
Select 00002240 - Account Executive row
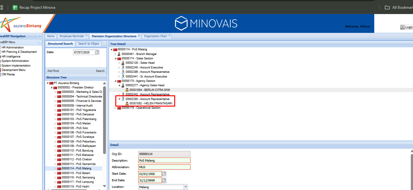click(x=144, y=67)
